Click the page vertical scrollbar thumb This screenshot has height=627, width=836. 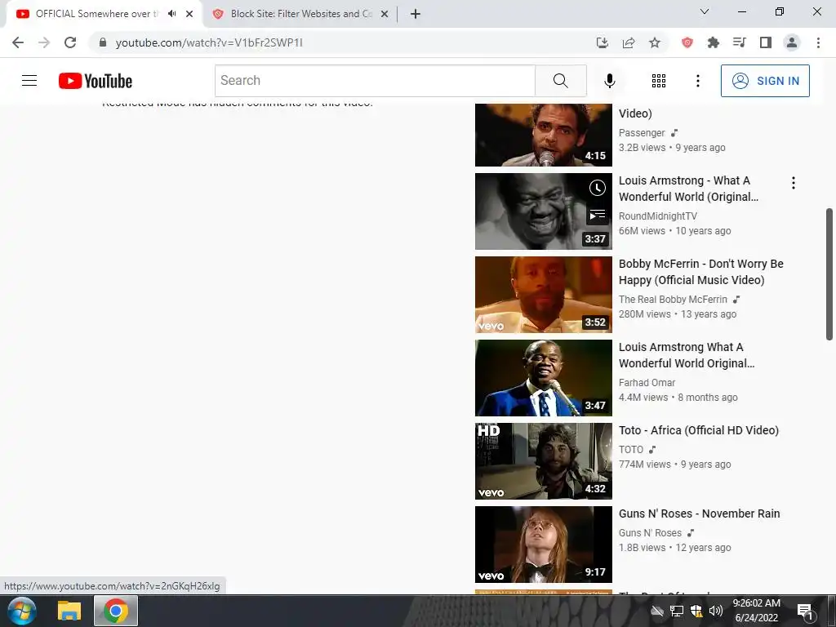(x=829, y=274)
